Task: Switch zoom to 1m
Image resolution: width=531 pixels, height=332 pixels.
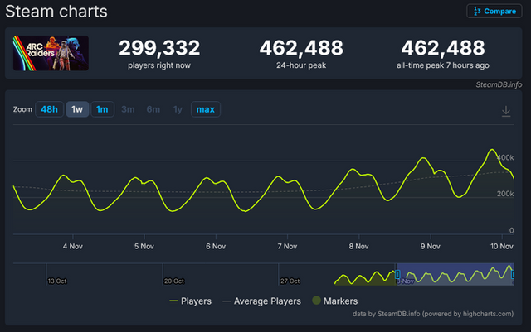Action: (x=102, y=109)
